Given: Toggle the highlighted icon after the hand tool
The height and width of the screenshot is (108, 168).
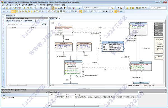Looking at the screenshot, I should pos(115,12).
